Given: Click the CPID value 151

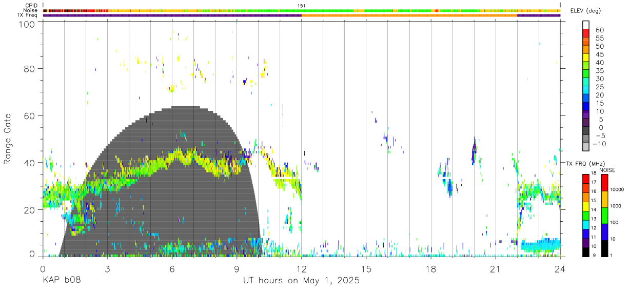Looking at the screenshot, I should [x=301, y=6].
